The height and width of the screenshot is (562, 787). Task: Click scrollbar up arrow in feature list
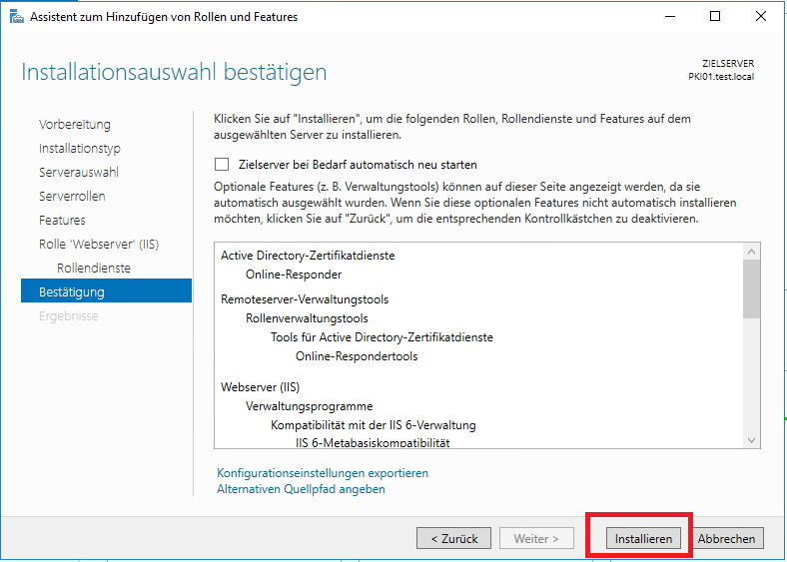click(752, 251)
